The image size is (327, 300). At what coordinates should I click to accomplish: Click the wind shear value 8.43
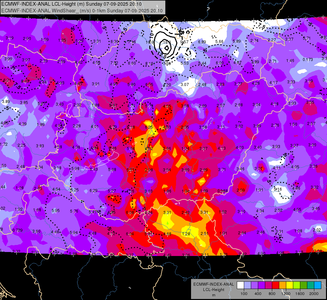click(x=25, y=81)
